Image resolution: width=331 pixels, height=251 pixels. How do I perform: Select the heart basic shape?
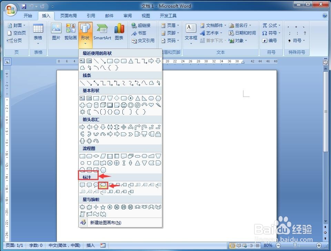[x=151, y=105]
